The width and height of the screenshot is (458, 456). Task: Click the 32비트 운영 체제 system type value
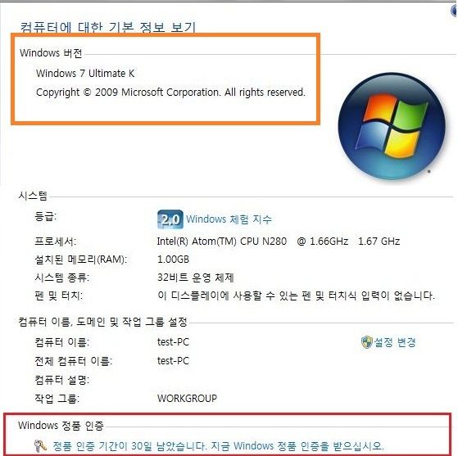click(196, 278)
